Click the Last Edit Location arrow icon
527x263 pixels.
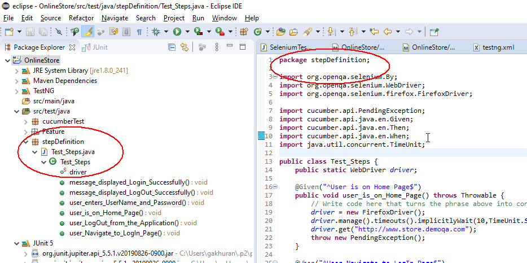375,32
